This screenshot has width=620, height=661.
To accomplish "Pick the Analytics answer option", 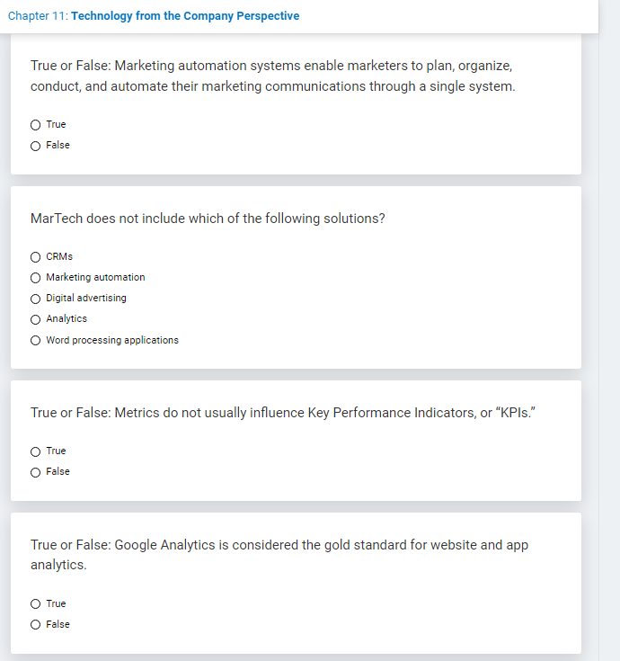I will coord(36,319).
